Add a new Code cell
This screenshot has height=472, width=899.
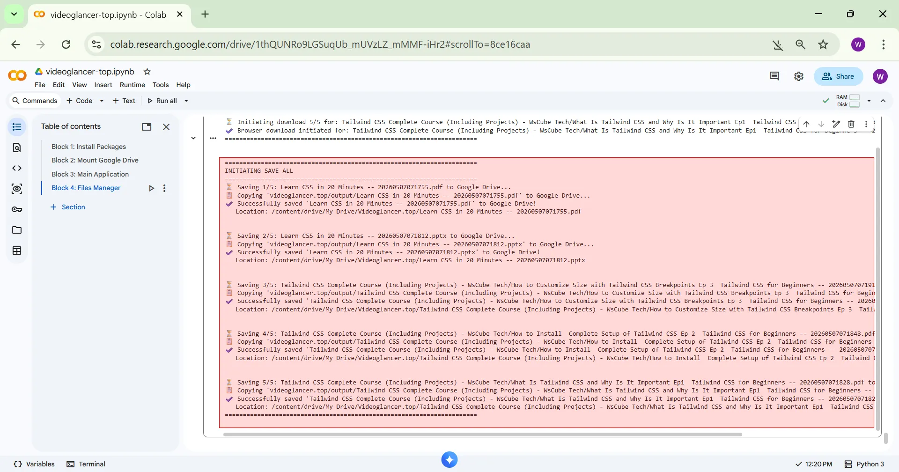point(80,101)
